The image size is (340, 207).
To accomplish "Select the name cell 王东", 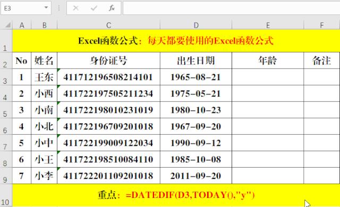I will pos(44,77).
